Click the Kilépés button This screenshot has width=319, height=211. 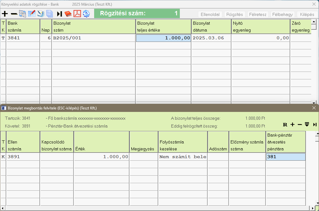click(307, 14)
